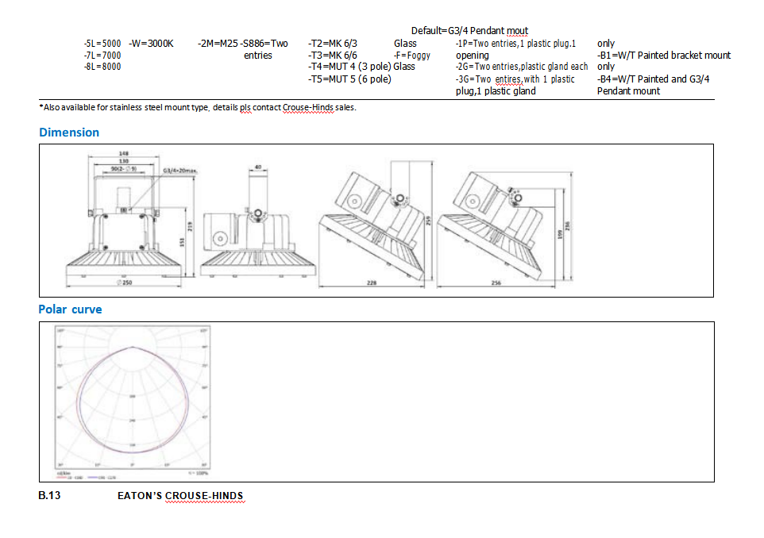764x538 pixels.
Task: Click the -5L=5000 option code
Action: 102,44
